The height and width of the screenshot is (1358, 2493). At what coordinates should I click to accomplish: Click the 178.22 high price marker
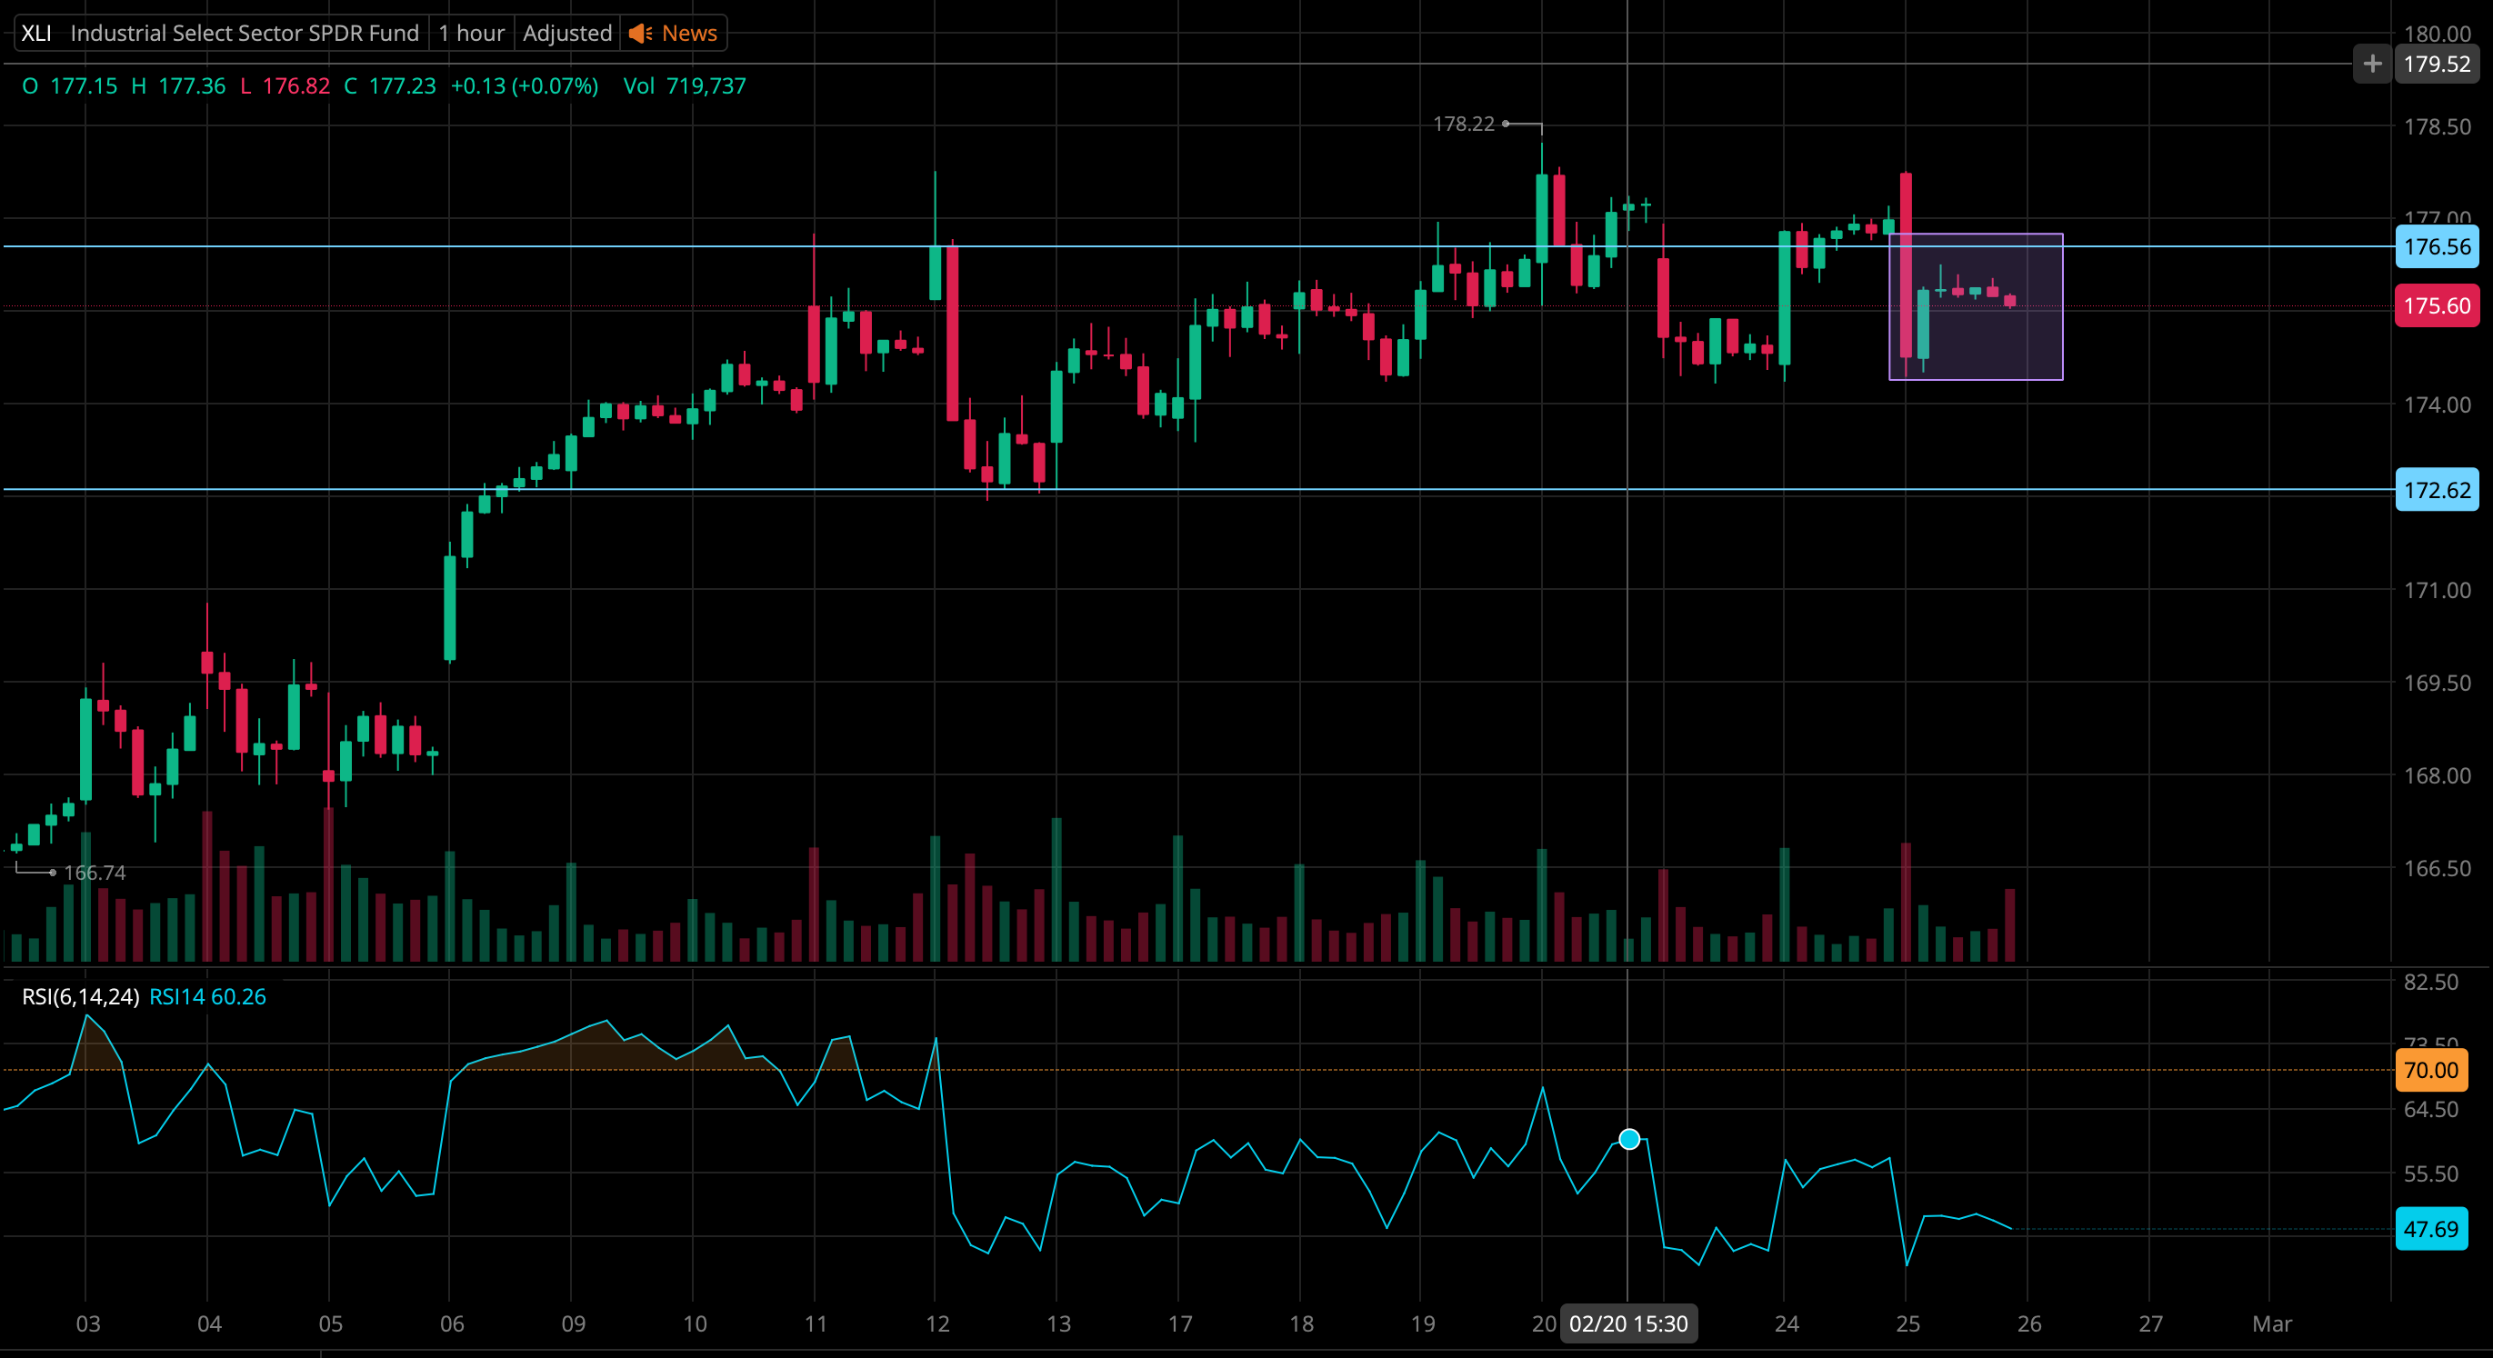coord(1463,124)
